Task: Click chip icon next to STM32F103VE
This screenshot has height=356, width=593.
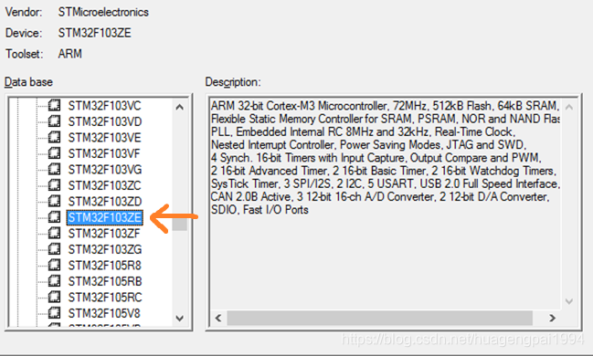Action: [54, 137]
